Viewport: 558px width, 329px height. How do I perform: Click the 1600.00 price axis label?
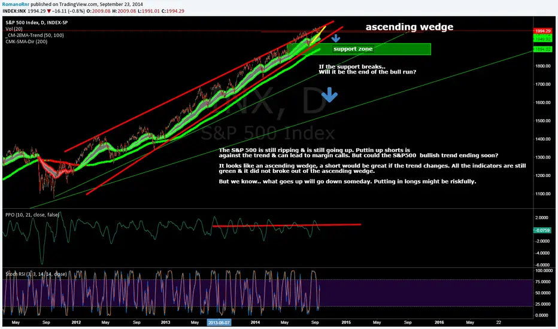coord(543,102)
